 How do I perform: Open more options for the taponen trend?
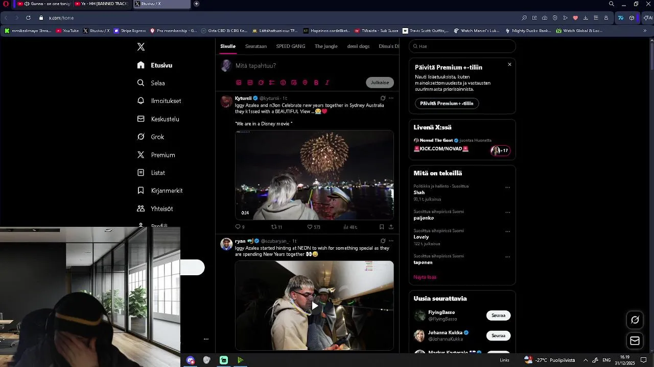[507, 257]
